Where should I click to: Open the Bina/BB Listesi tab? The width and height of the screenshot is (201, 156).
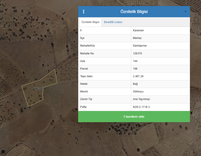(x=113, y=22)
